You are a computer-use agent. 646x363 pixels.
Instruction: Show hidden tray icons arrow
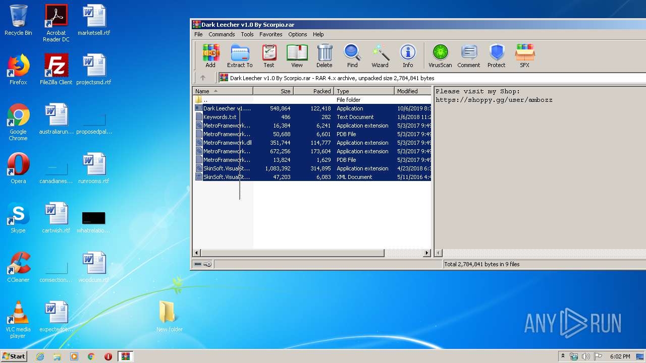click(563, 356)
